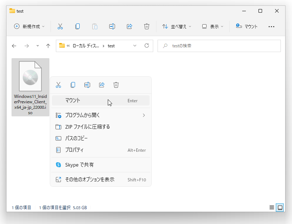Click the Share icon in the top toolbar
The image size is (292, 224).
coord(129,26)
